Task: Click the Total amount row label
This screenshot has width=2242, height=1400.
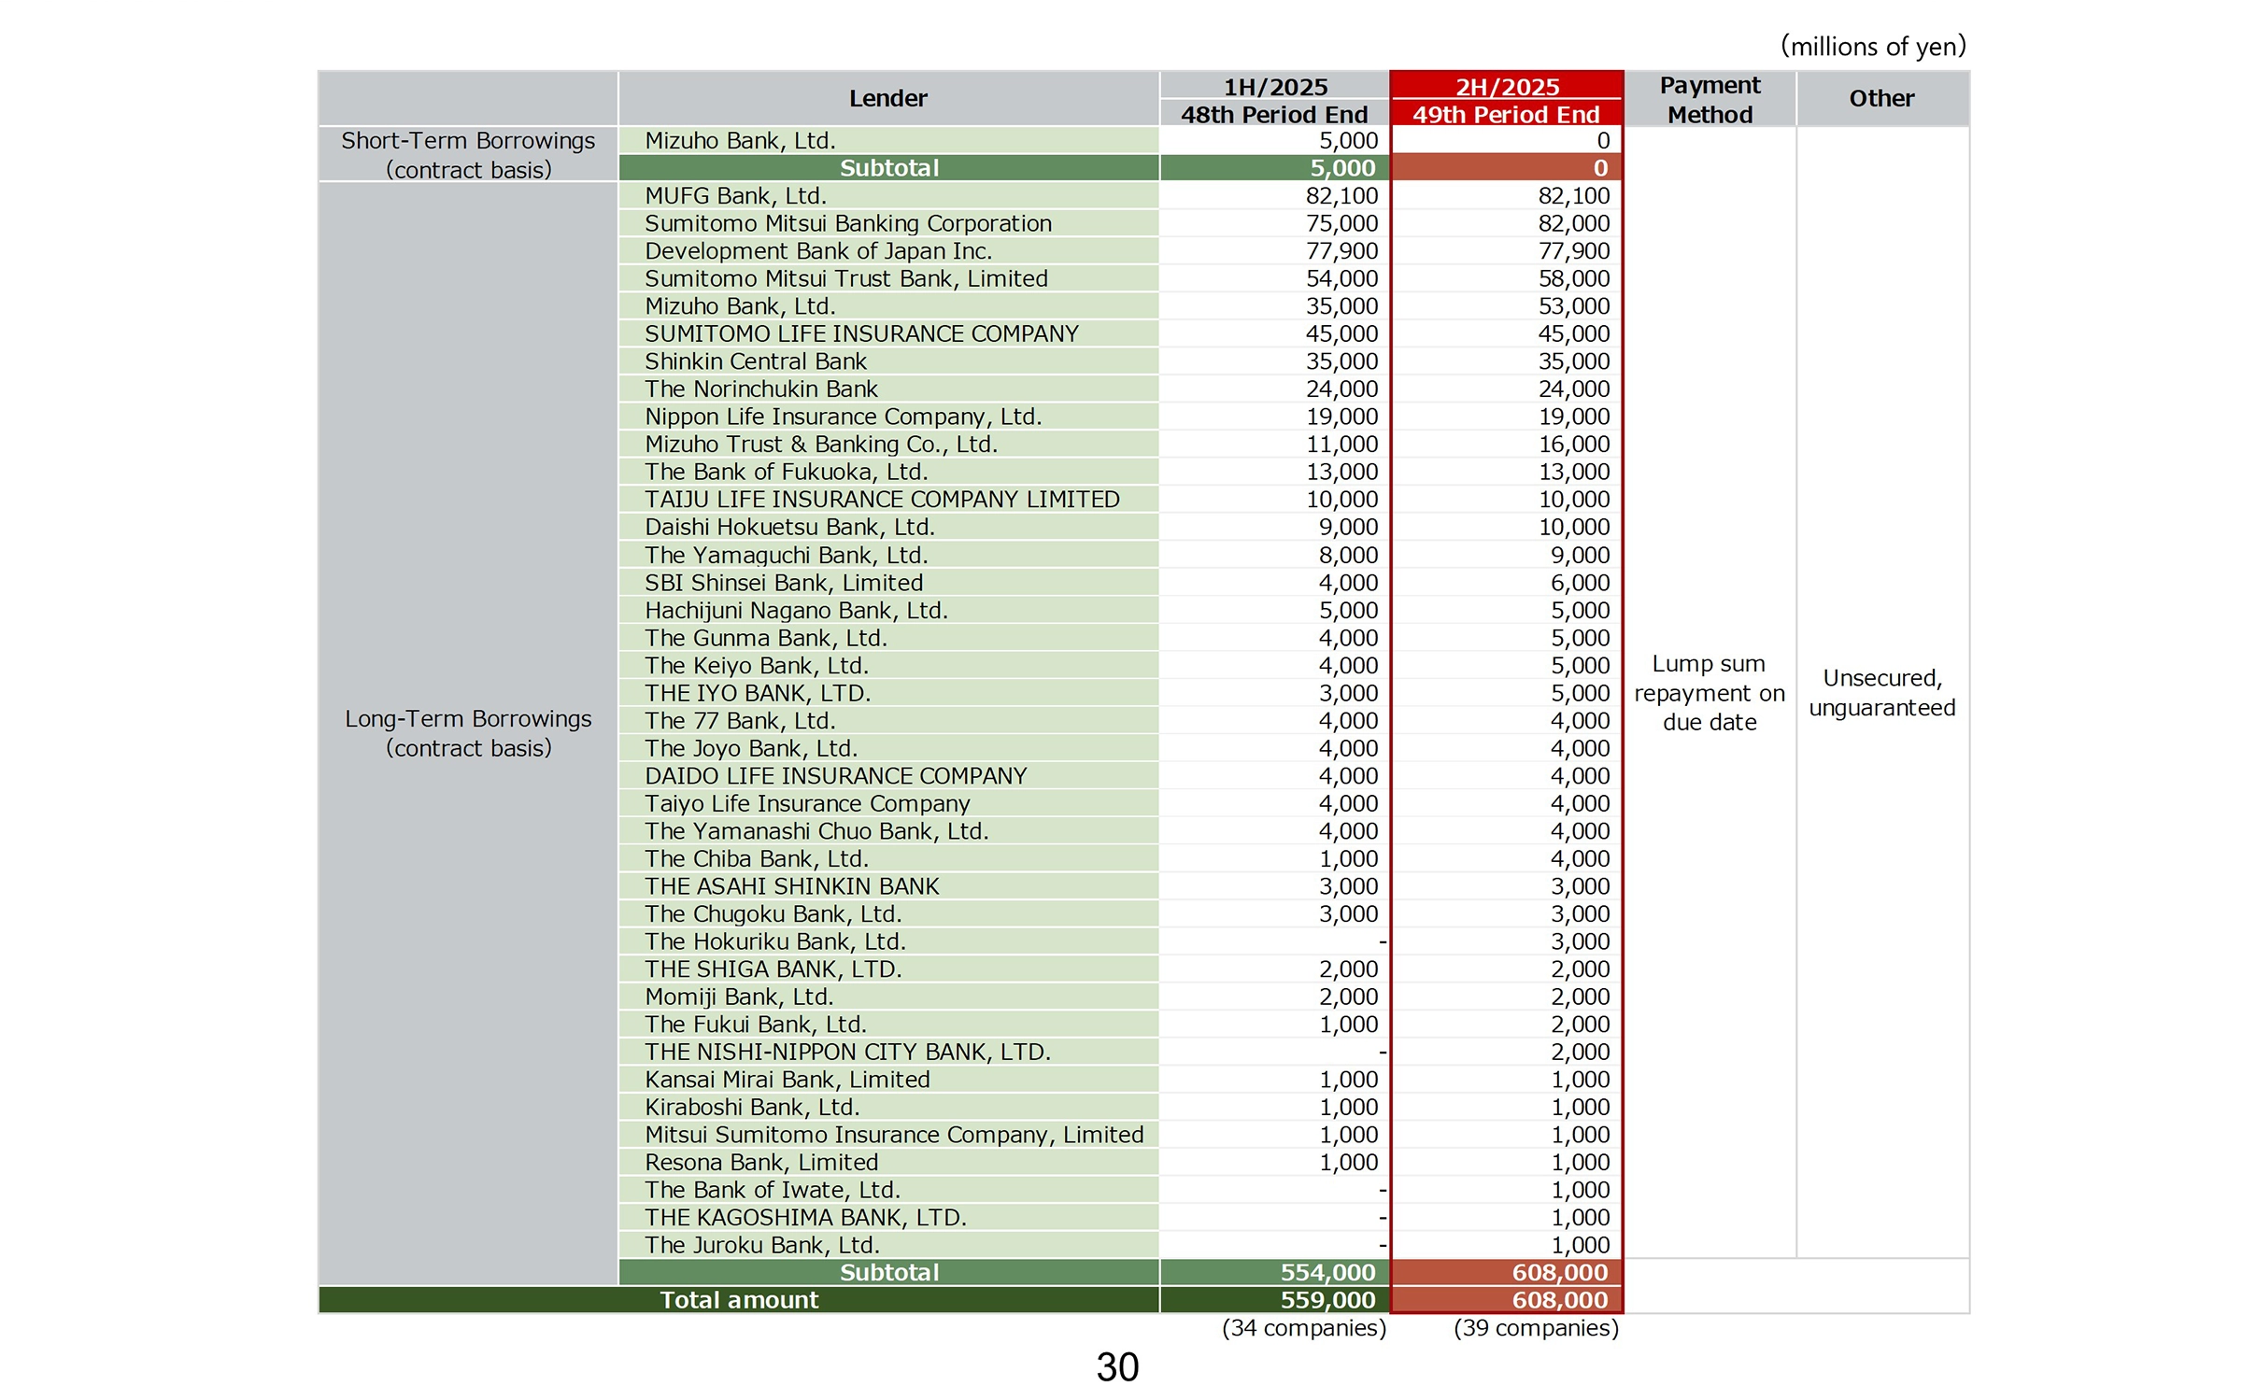Action: pos(738,1300)
